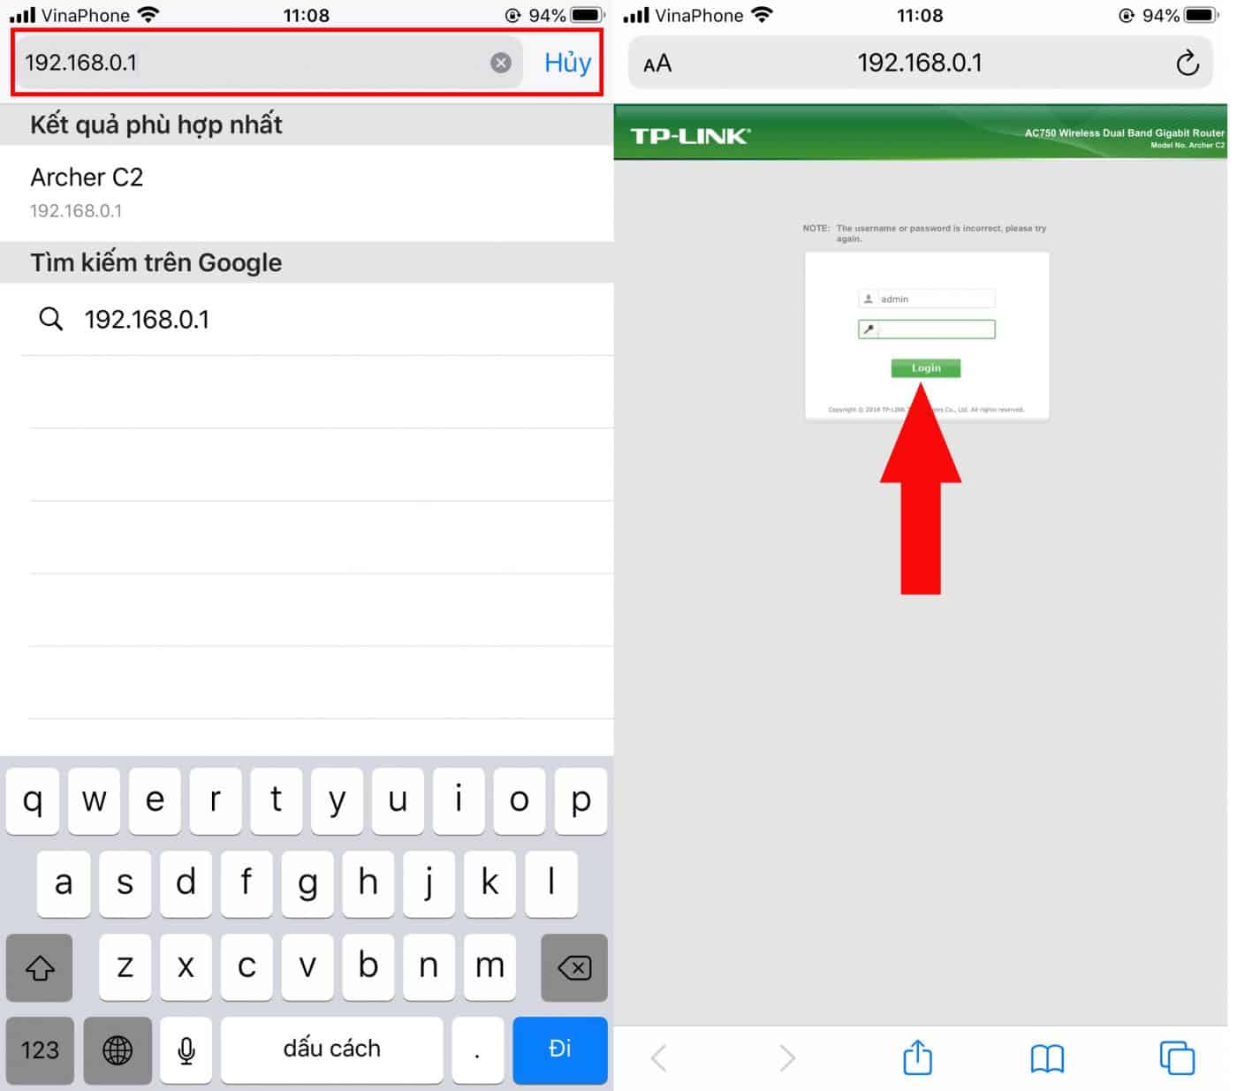Viewport: 1237px width, 1091px height.
Task: Select the Google search suggestion 192.168.0.1
Action: [147, 320]
